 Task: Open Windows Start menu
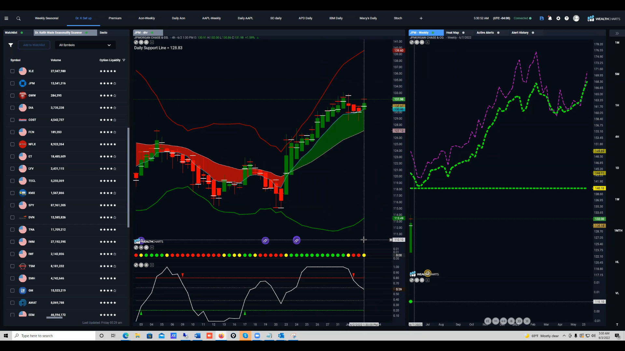[6, 336]
